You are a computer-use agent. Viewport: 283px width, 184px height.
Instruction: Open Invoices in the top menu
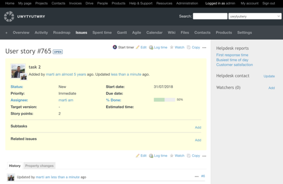click(75, 3)
